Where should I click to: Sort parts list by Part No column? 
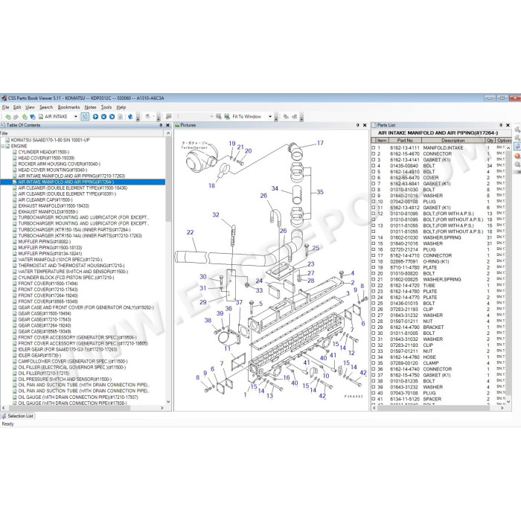405,141
